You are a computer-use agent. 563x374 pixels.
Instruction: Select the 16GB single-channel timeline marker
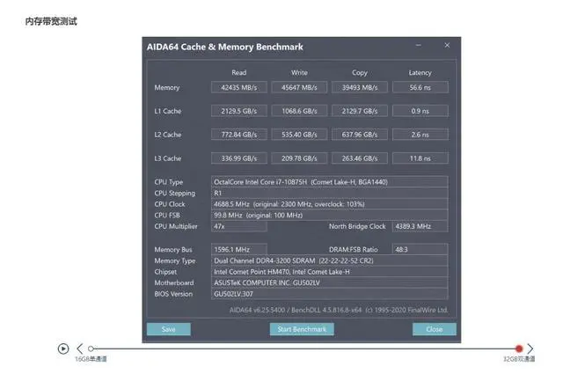[x=91, y=348]
